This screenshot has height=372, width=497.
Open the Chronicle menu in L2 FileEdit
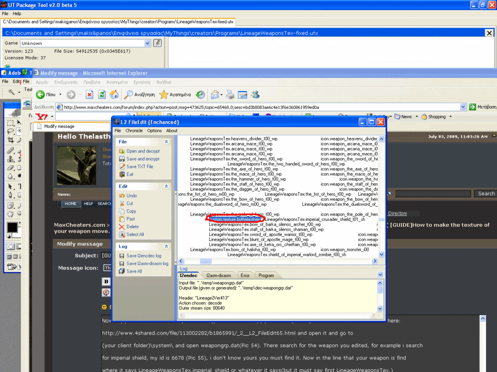pyautogui.click(x=134, y=131)
